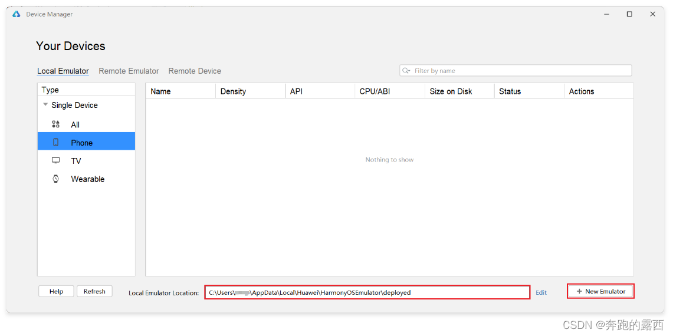Maximize the Device Manager window
The image size is (673, 336).
pyautogui.click(x=629, y=14)
